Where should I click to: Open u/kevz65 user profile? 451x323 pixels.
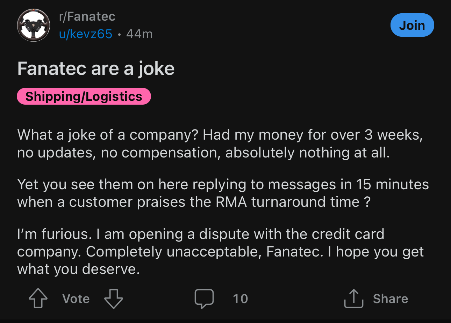(86, 34)
